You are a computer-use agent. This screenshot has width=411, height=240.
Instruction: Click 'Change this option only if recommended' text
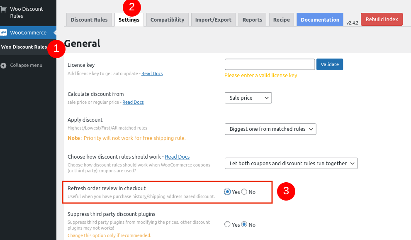pyautogui.click(x=109, y=235)
